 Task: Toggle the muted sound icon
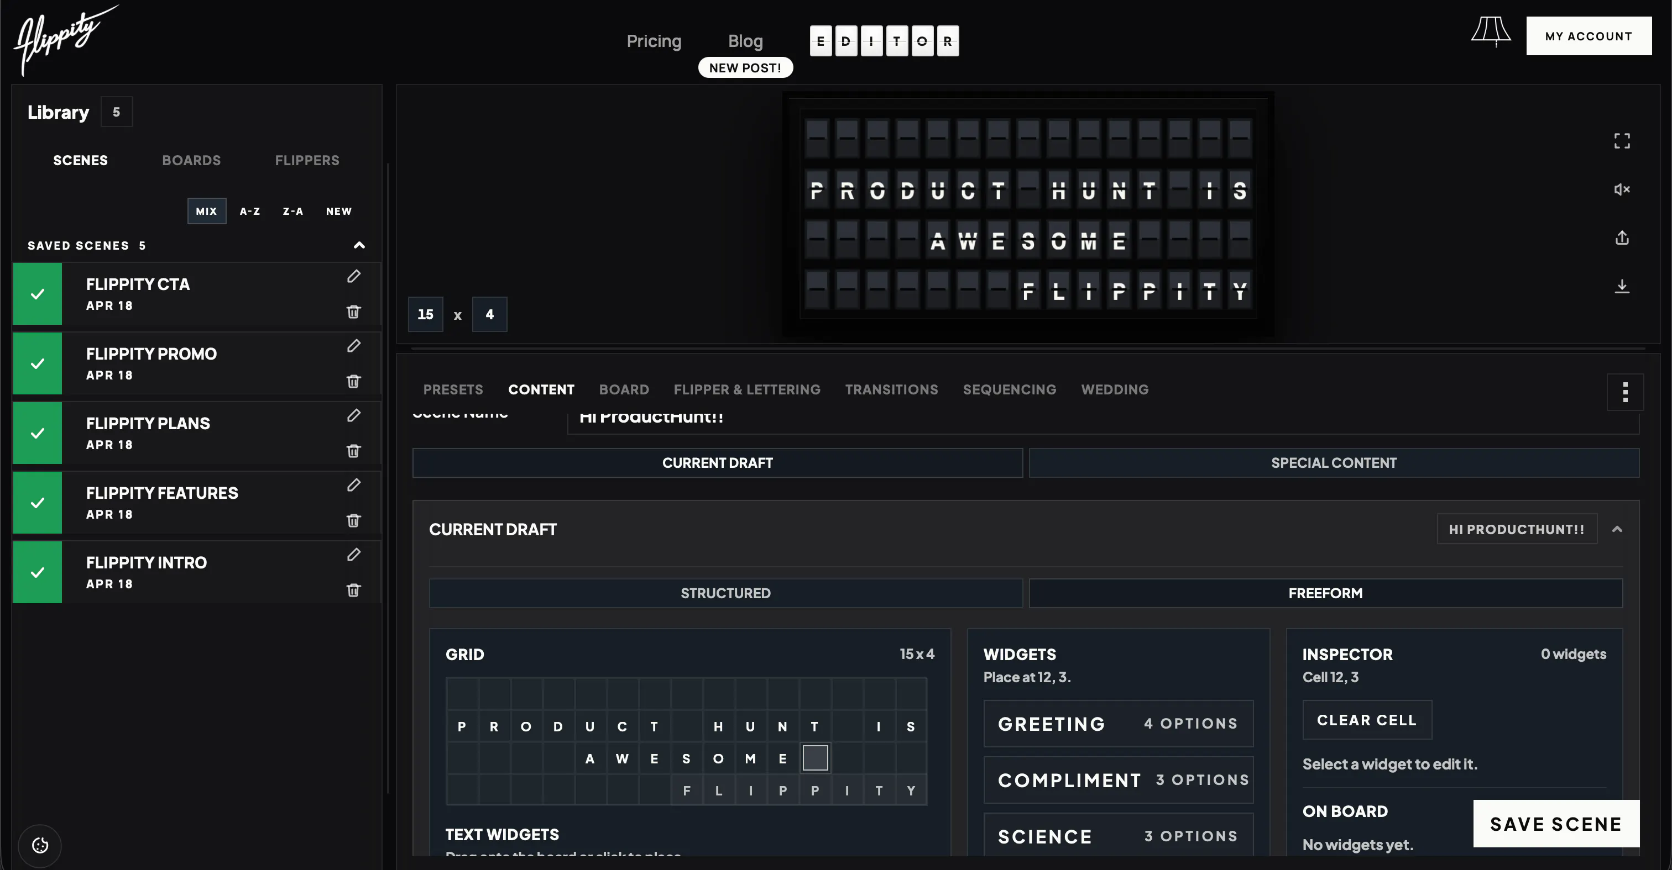coord(1622,189)
